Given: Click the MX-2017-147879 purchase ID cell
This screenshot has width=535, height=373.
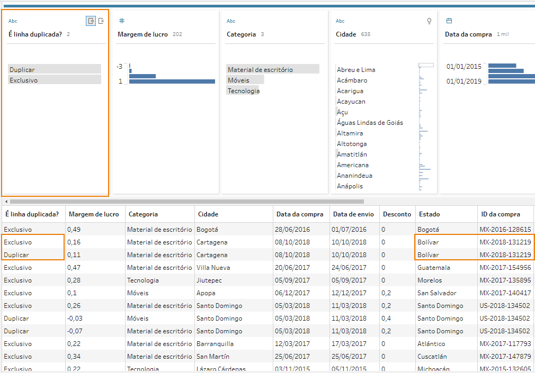Looking at the screenshot, I should pyautogui.click(x=505, y=356).
